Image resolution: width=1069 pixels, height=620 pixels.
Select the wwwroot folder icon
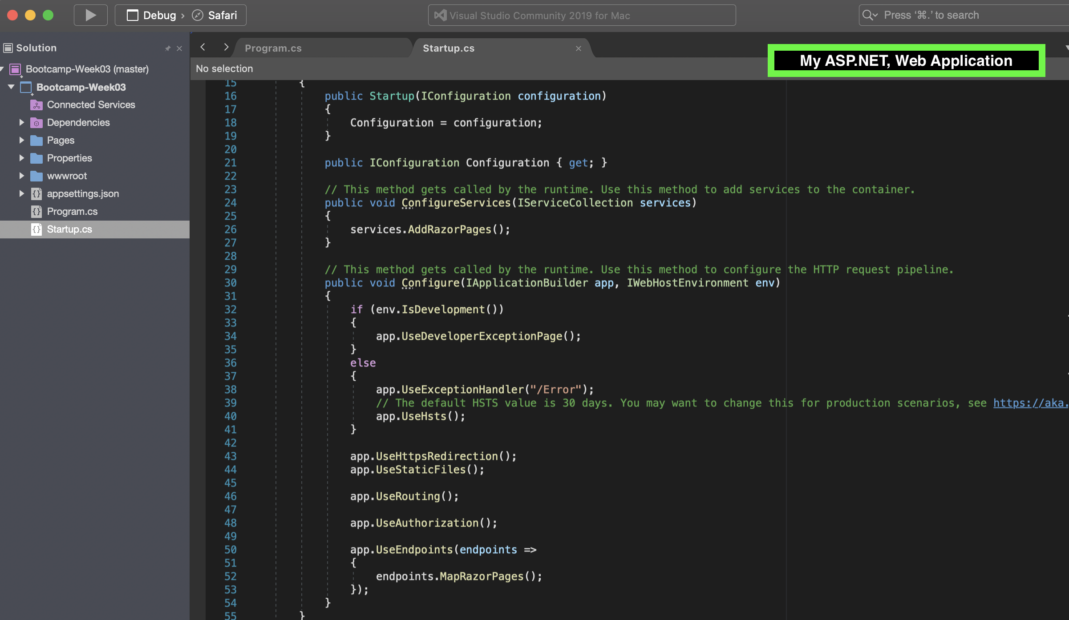pos(36,176)
